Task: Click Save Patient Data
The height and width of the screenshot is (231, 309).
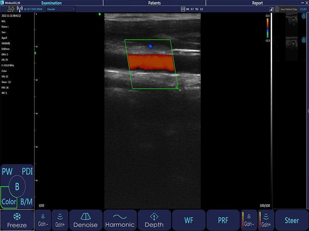Action: 289,9
